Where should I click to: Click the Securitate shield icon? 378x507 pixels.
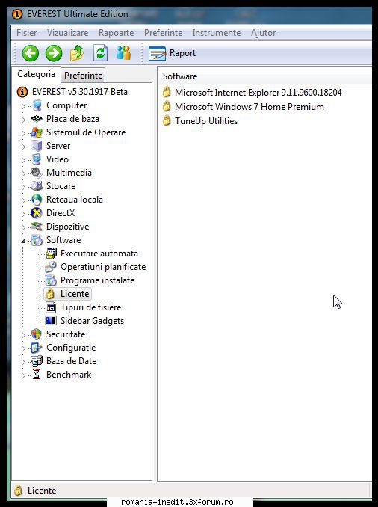(x=36, y=334)
